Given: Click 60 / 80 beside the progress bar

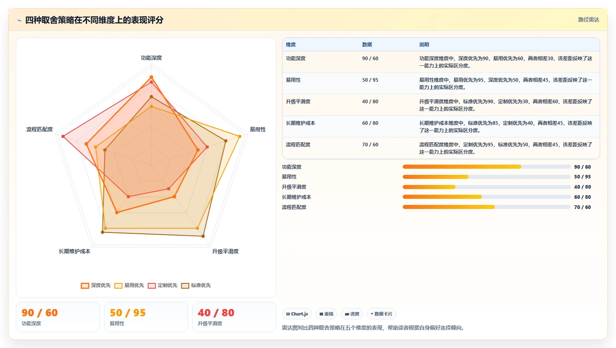Looking at the screenshot, I should point(582,197).
